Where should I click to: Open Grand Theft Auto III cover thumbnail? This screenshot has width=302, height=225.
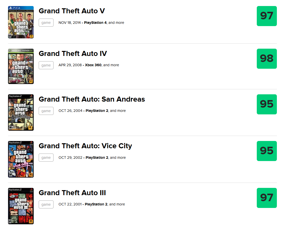[21, 206]
